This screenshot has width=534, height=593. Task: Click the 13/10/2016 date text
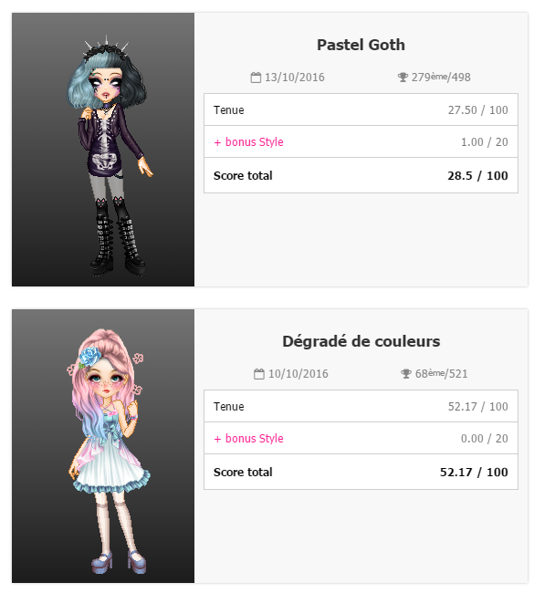pos(295,78)
